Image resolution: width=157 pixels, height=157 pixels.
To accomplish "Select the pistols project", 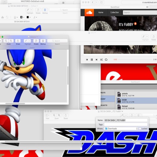I will pos(137,94).
